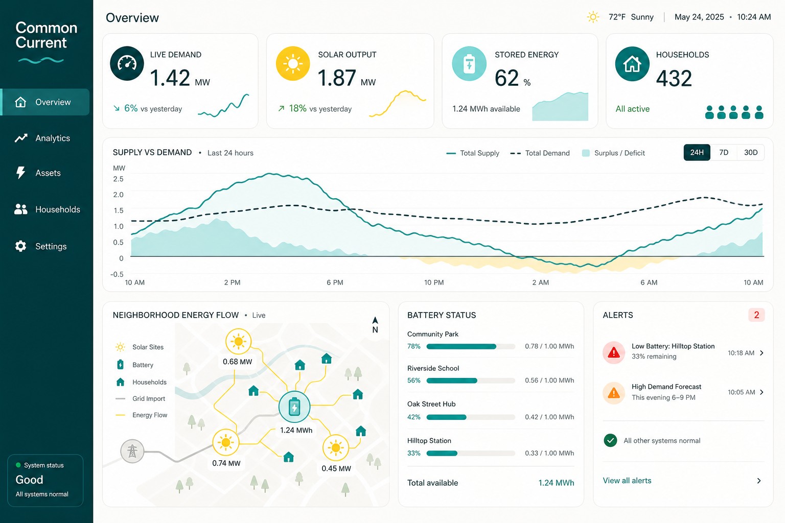This screenshot has height=523, width=785.
Task: Click the Solar Output sun icon
Action: 293,63
